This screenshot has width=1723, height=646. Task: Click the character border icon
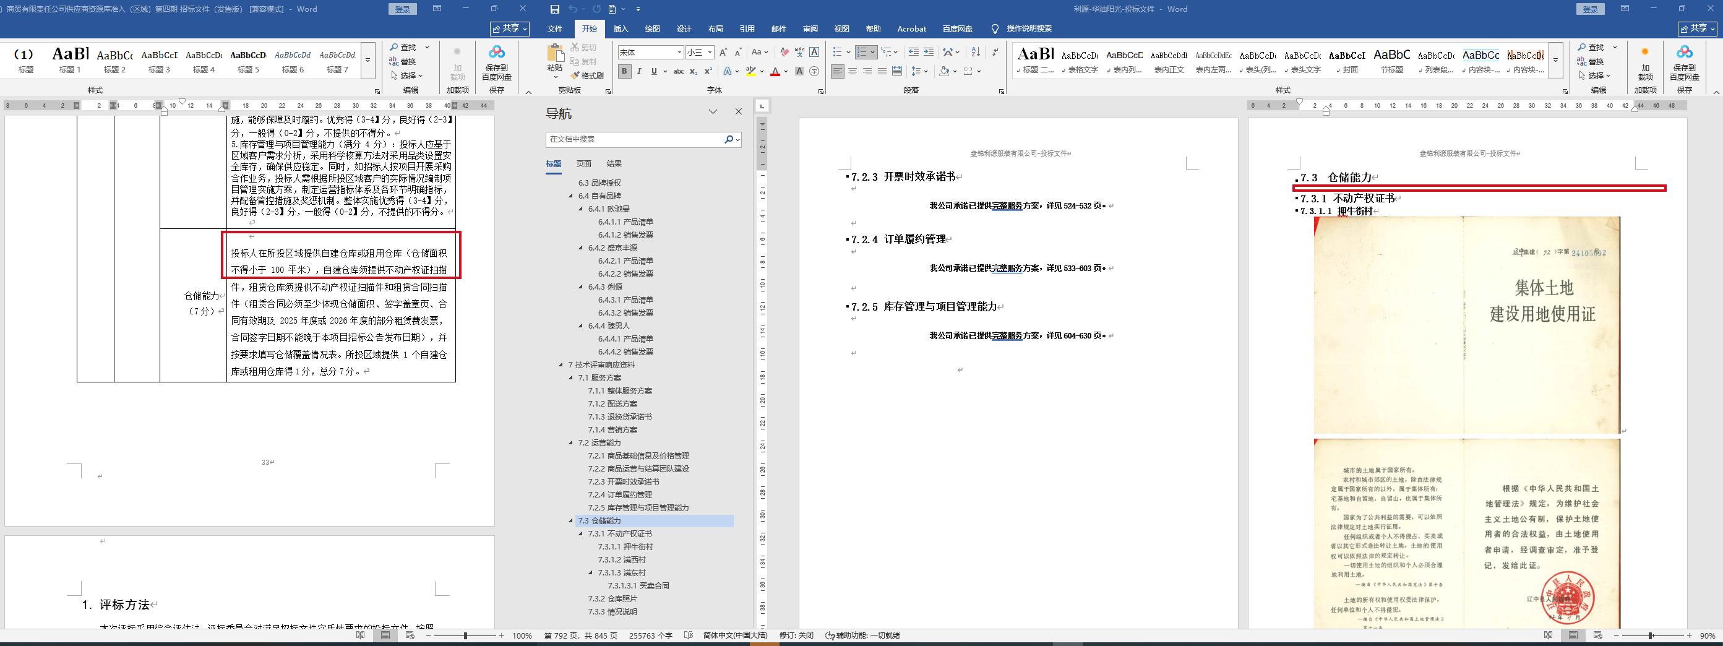(x=814, y=52)
